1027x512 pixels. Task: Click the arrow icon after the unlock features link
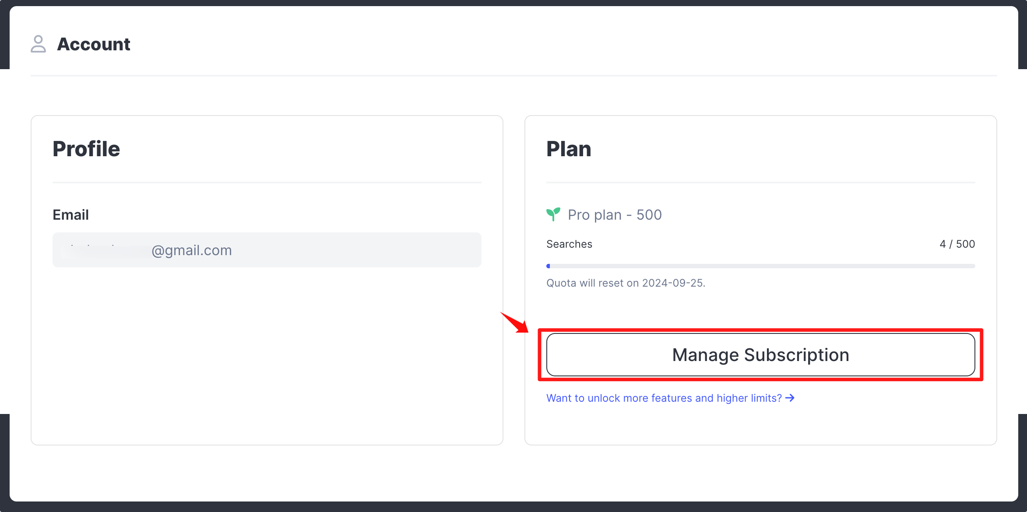click(791, 398)
